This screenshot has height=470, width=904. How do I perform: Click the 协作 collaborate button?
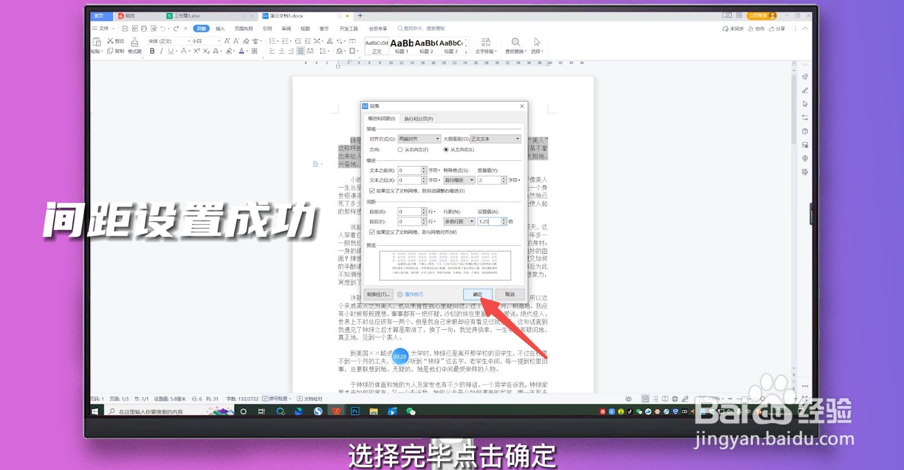point(757,28)
